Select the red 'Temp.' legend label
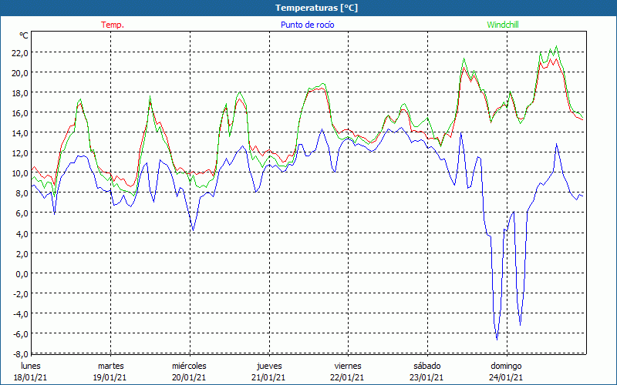This screenshot has height=385, width=617. (113, 25)
